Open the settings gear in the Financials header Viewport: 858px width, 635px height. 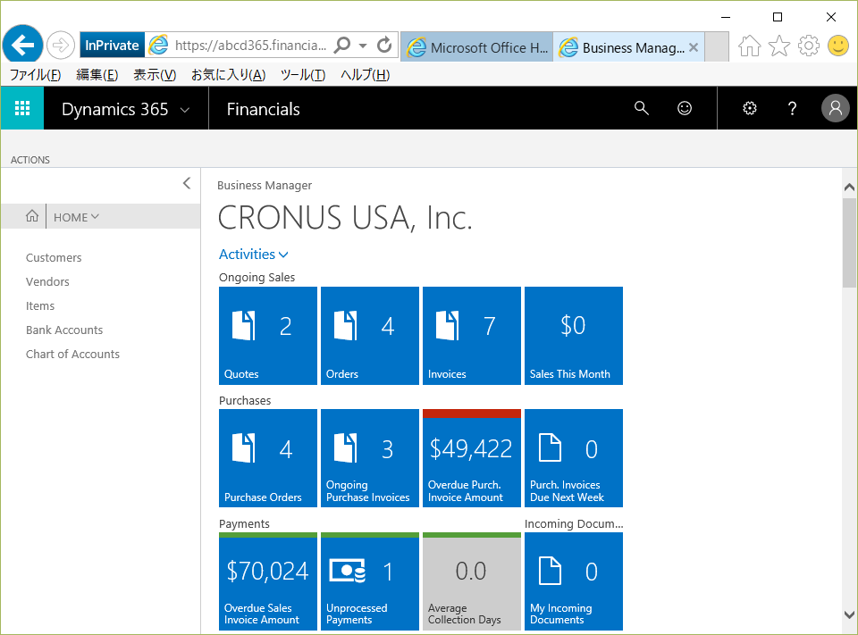[x=750, y=108]
